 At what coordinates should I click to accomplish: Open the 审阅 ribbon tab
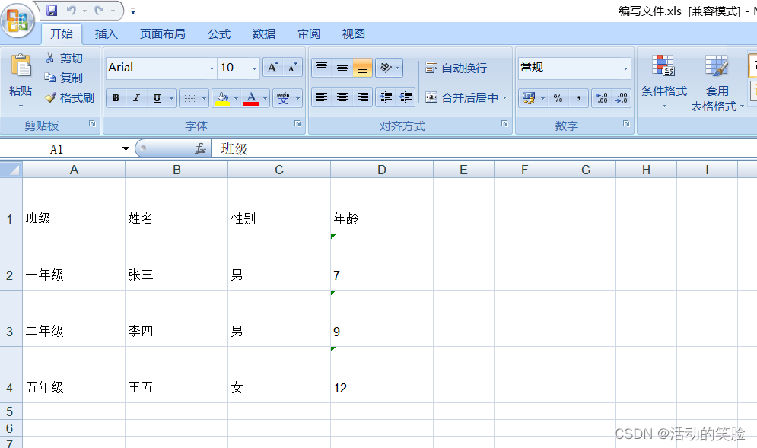pos(309,33)
